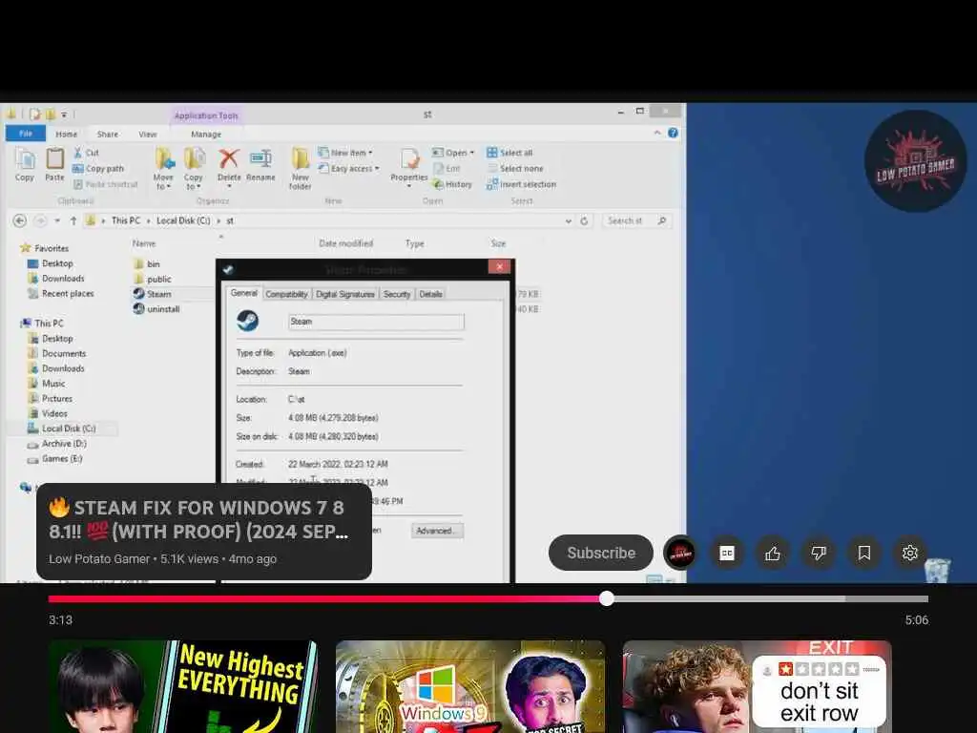The image size is (977, 733).
Task: Select the Steam application file
Action: (x=153, y=294)
